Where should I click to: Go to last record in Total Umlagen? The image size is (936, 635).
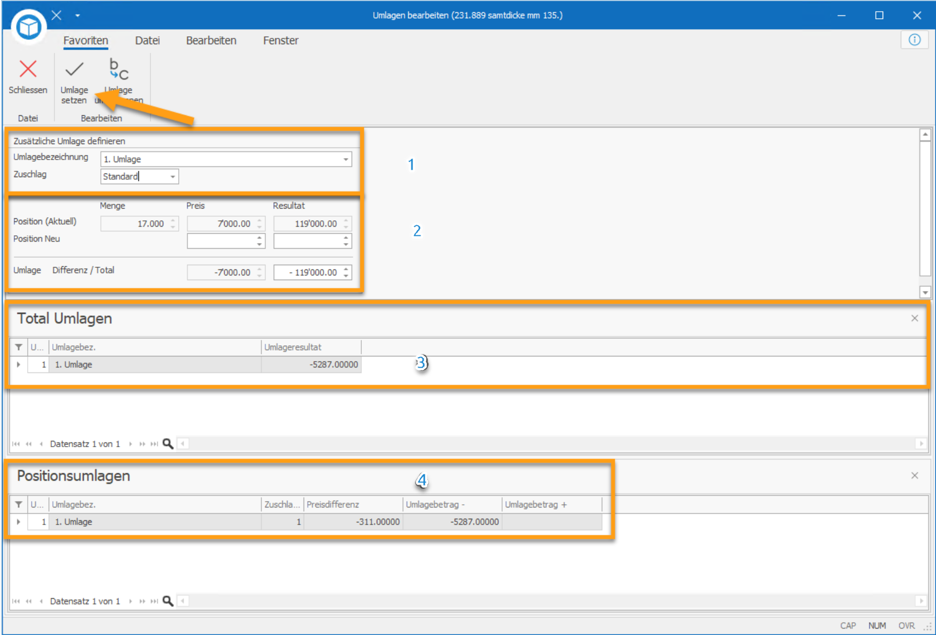click(154, 444)
